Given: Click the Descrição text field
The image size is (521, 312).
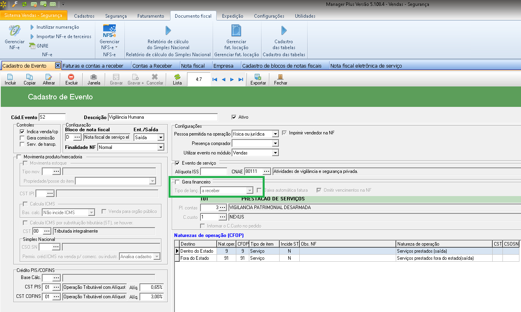Looking at the screenshot, I should 162,117.
